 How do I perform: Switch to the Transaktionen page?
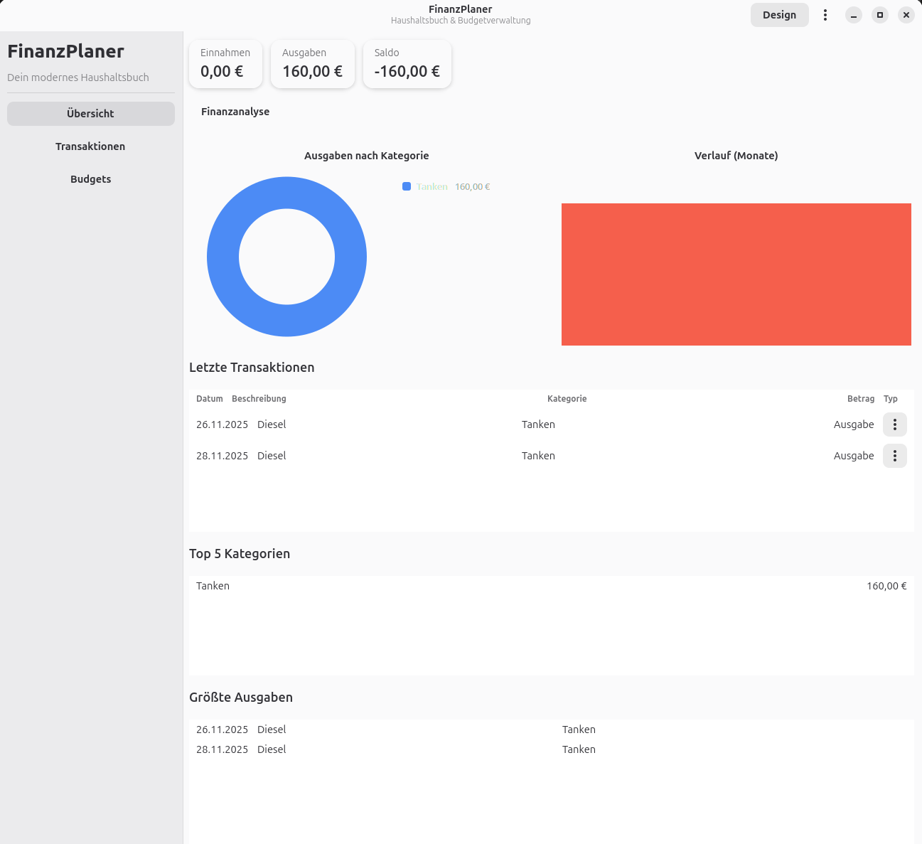90,146
